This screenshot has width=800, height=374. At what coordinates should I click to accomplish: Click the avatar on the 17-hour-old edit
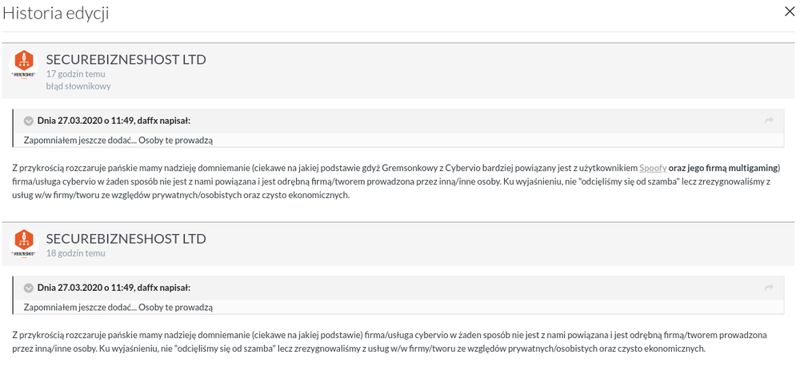[25, 64]
